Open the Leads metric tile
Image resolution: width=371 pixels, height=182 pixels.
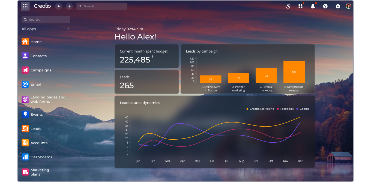click(x=146, y=82)
